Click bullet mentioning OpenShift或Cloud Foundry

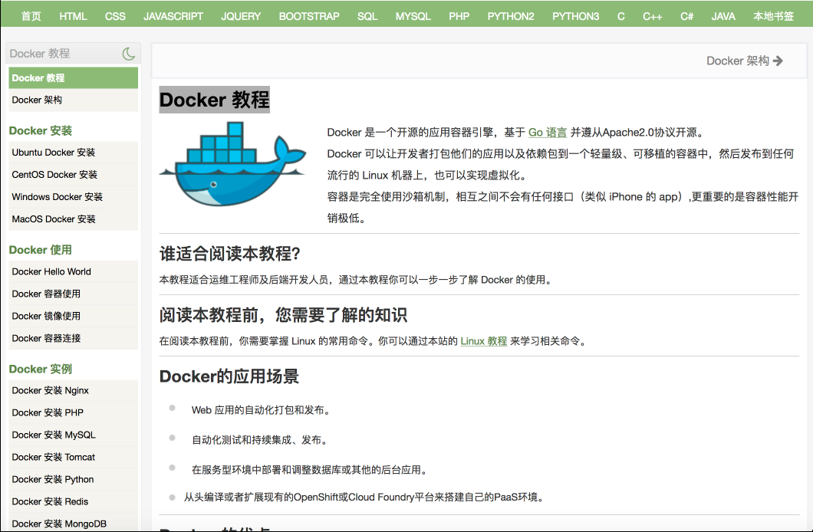365,498
